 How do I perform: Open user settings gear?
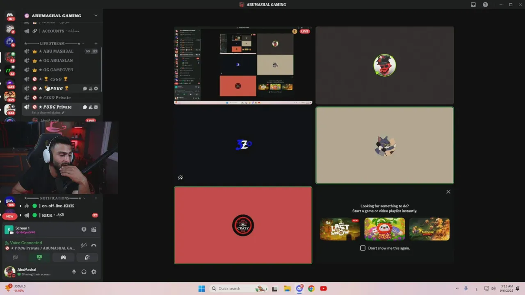[94, 272]
